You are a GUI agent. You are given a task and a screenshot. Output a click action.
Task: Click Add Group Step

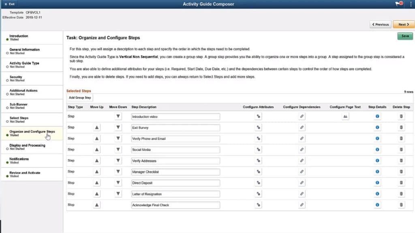[x=79, y=97]
